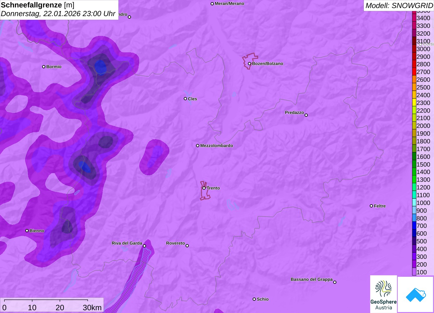
Task: Click the Bozen/Bolzano label text
Action: tap(268, 64)
